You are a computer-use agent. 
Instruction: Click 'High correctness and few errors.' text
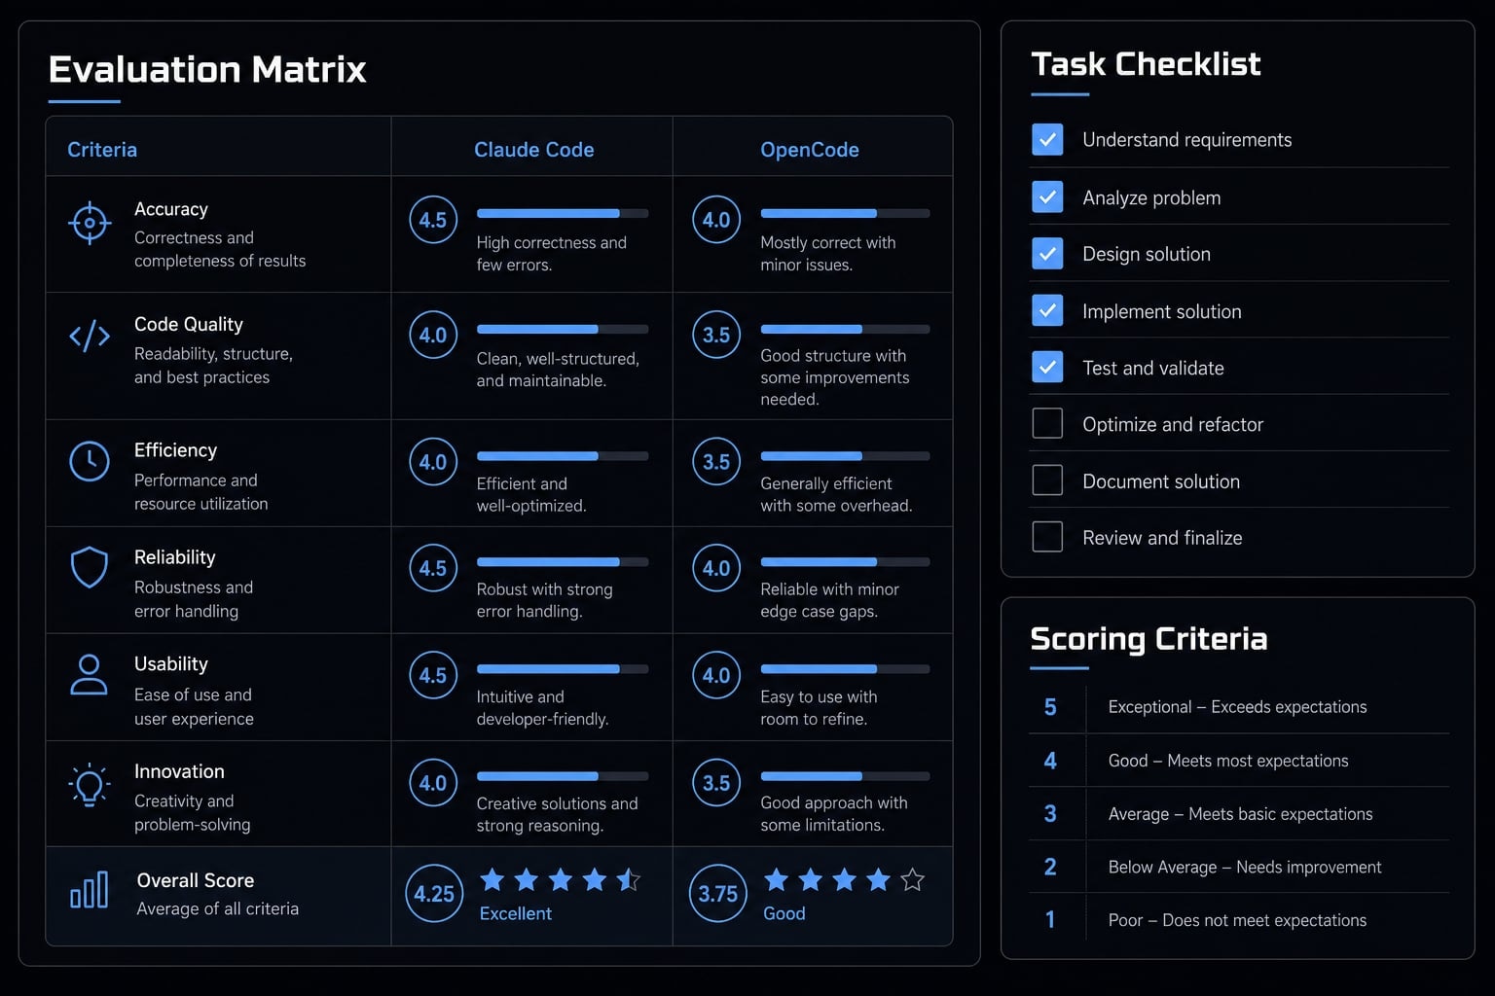click(x=551, y=254)
